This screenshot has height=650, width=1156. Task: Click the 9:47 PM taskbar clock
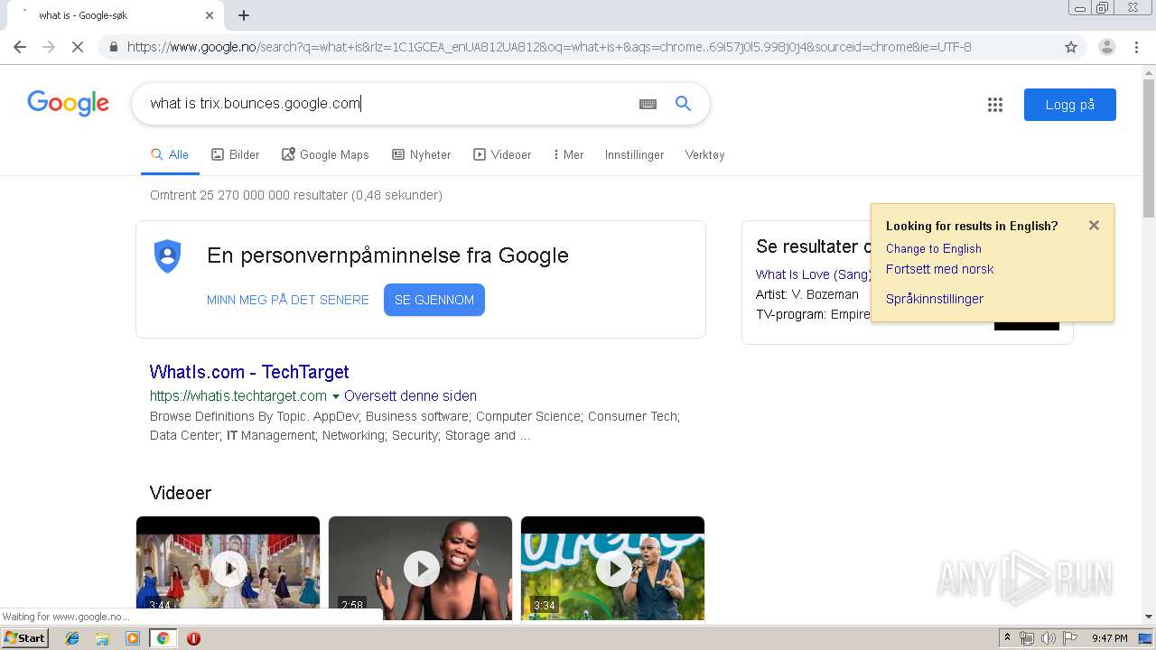click(x=1110, y=638)
